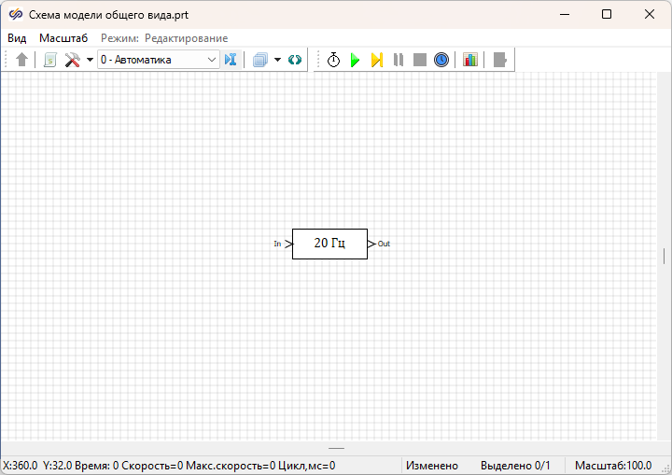
Task: Stop the simulation with square button
Action: click(x=420, y=60)
